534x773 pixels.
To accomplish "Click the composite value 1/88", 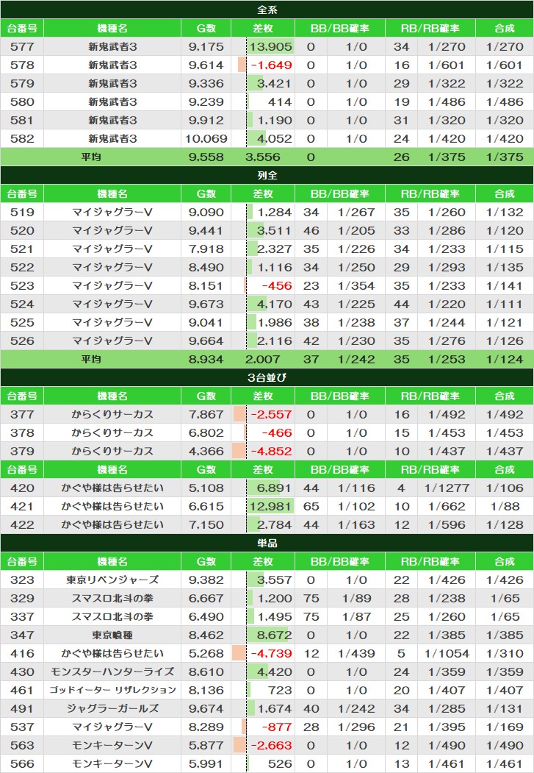I will tap(505, 506).
